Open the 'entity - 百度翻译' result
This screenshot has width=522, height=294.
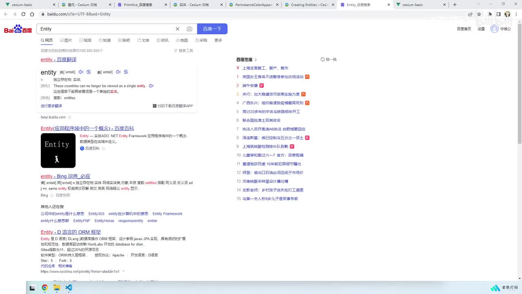pyautogui.click(x=58, y=60)
